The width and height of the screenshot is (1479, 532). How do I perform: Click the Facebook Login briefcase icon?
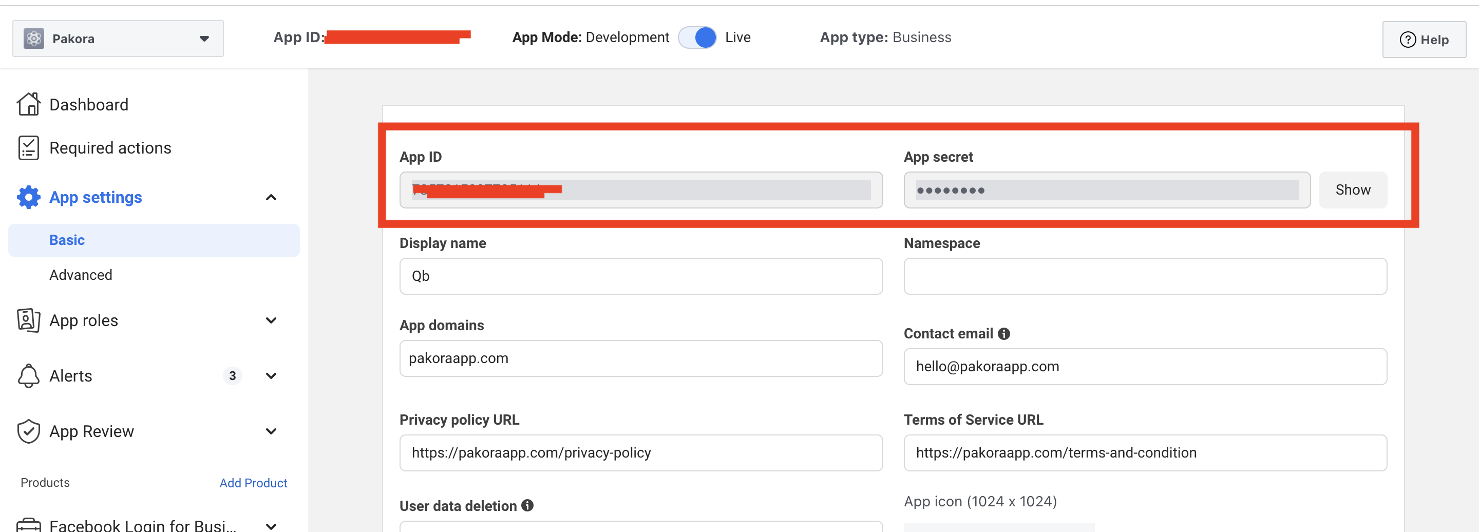click(x=28, y=524)
